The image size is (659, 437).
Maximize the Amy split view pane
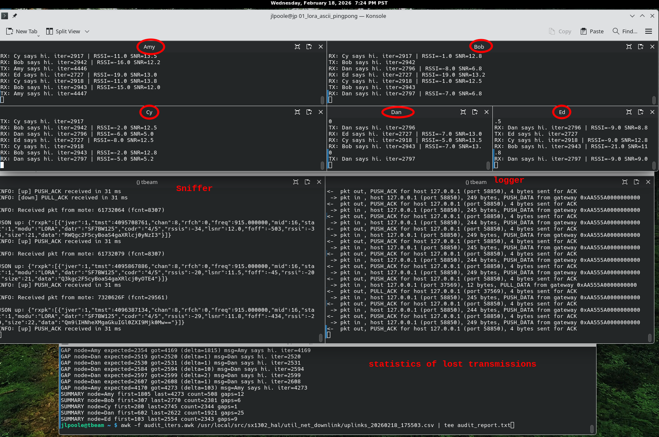(x=297, y=47)
